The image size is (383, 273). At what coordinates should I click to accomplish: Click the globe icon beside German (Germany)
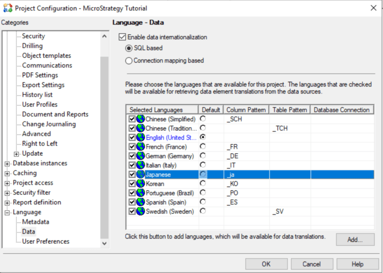(140, 156)
